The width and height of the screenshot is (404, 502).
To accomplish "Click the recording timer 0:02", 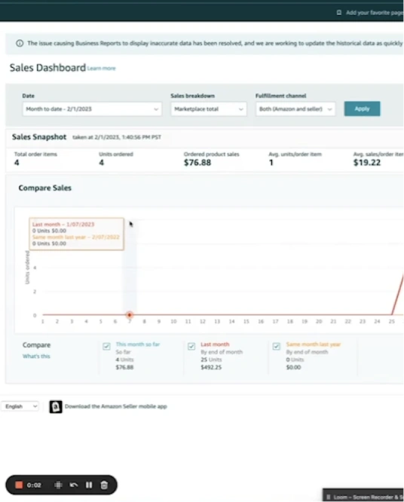I will [34, 485].
